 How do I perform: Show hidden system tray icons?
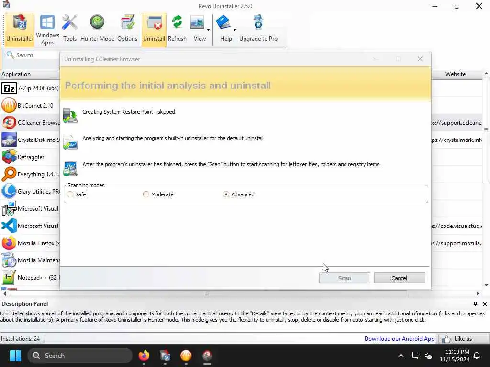(x=401, y=356)
